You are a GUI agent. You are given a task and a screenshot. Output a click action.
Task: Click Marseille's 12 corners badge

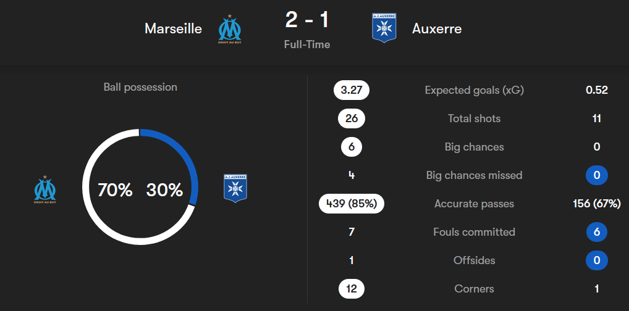352,289
